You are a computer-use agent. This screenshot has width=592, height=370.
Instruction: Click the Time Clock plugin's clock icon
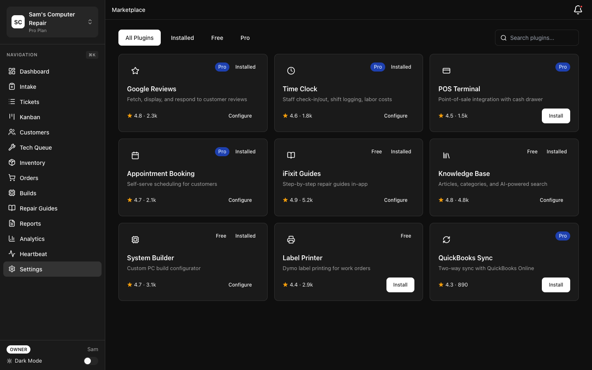coord(291,71)
